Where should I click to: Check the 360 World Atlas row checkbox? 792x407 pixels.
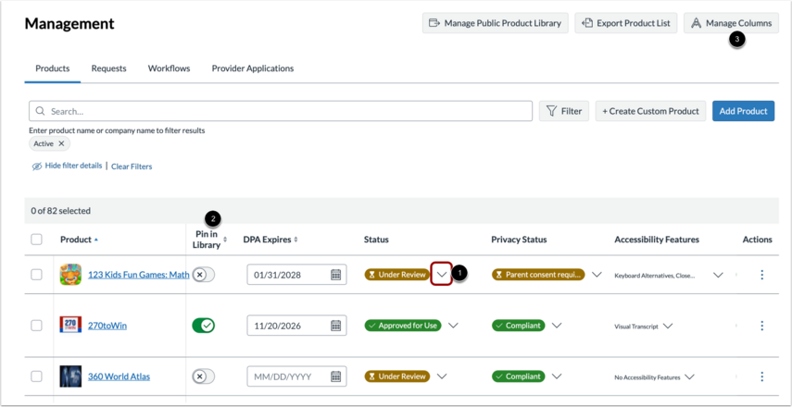coord(36,376)
